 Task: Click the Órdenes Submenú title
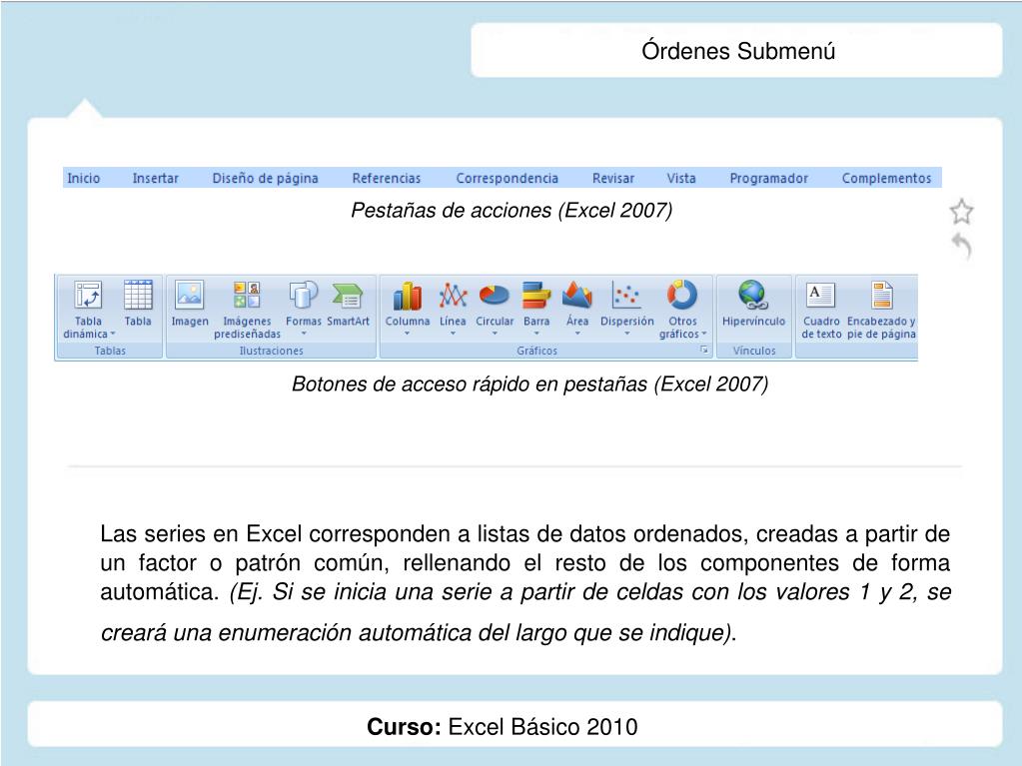738,51
